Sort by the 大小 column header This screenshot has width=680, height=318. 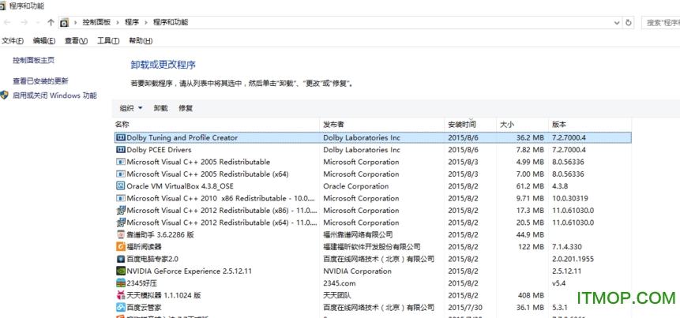click(523, 125)
